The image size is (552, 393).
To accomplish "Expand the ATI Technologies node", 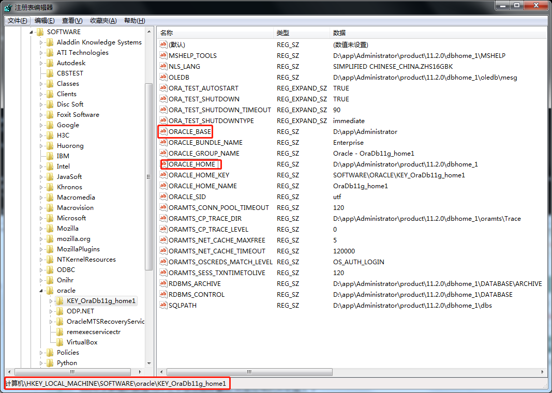I will pos(41,53).
